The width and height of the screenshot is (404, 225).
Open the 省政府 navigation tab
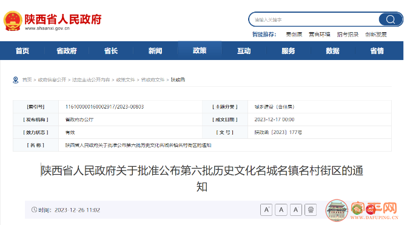(x=67, y=51)
